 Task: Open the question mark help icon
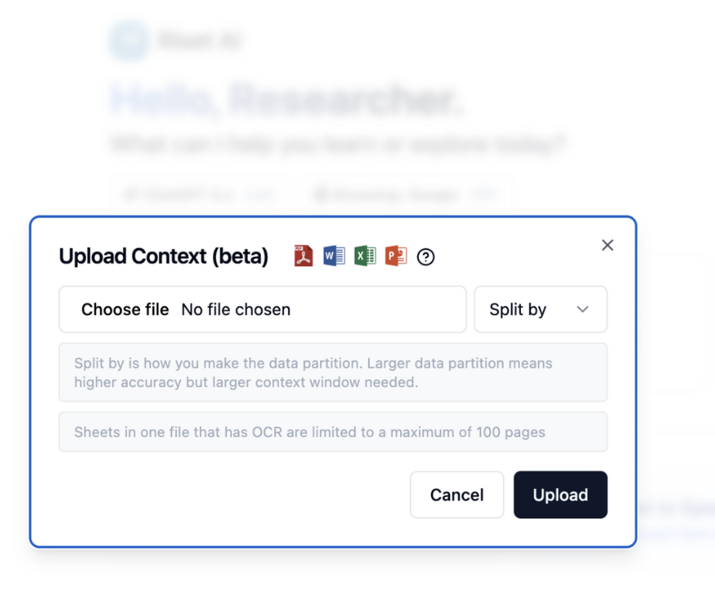tap(426, 257)
